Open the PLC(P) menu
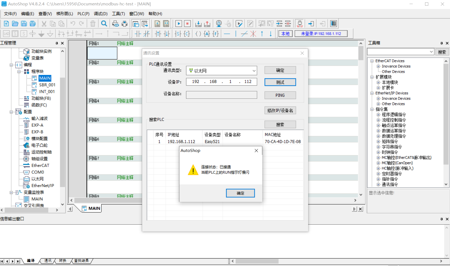Viewport: 450px width, 266px height. [x=83, y=14]
